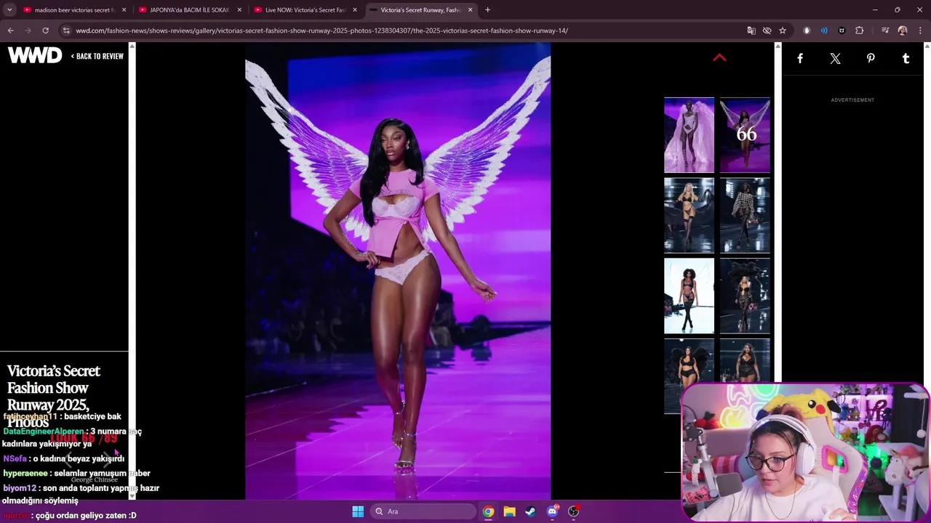
Task: Close the active WWD gallery tab
Action: click(470, 10)
